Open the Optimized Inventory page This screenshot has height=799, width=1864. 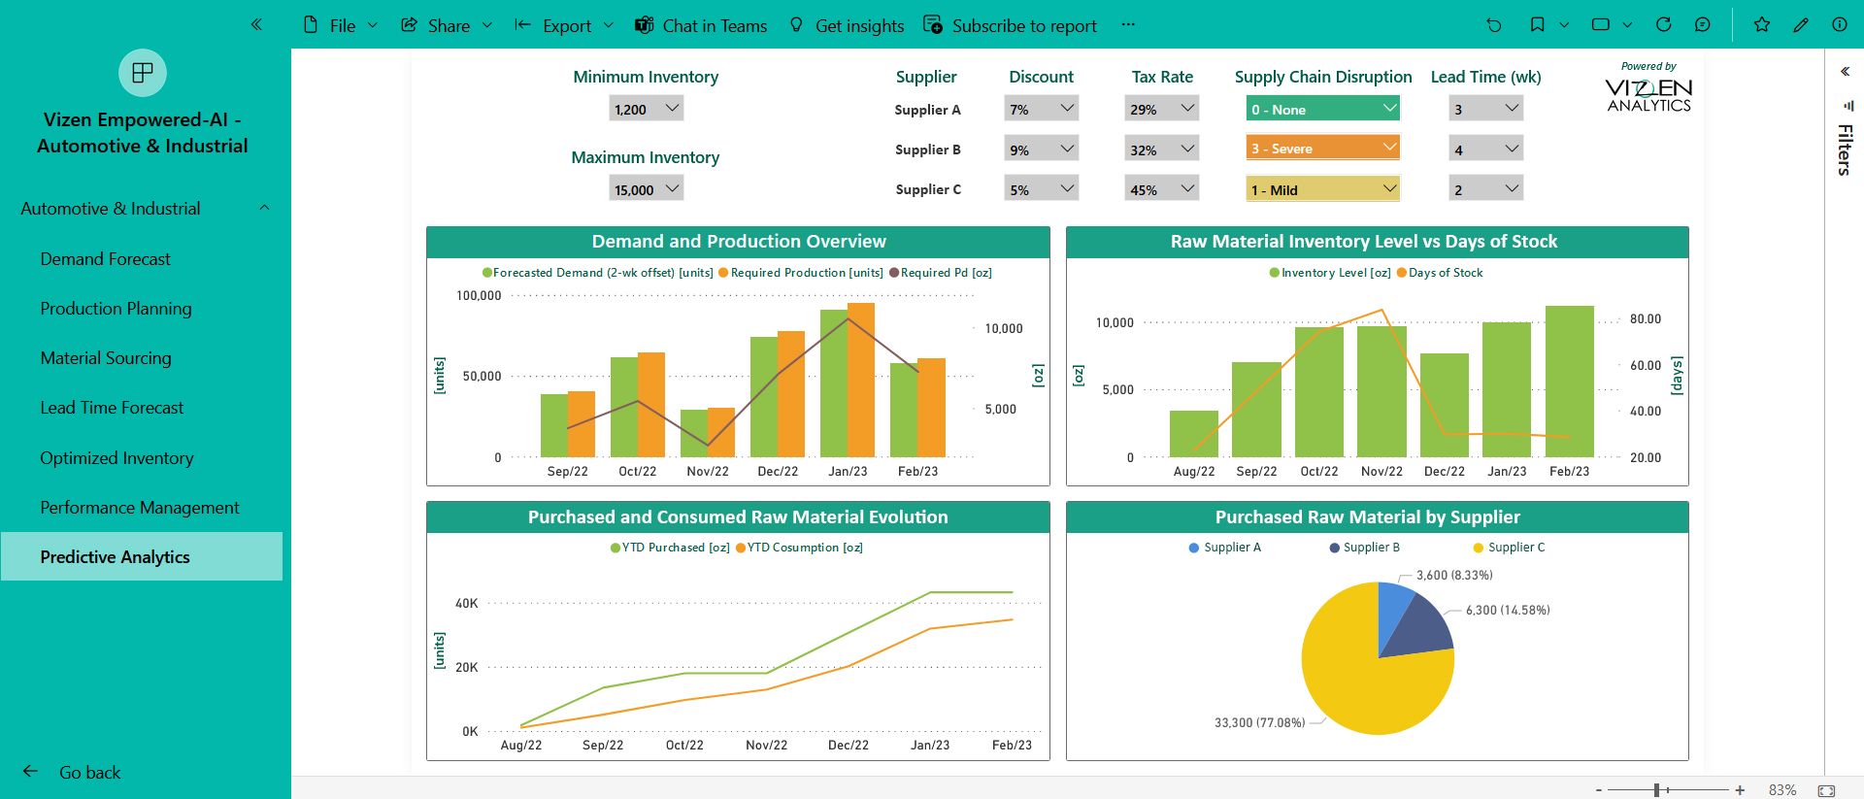(x=116, y=458)
